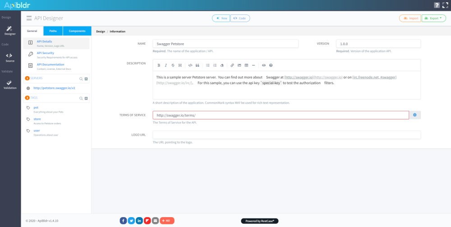The image size is (451, 227).
Task: Click the Powered by RestCase badge
Action: pos(260,221)
